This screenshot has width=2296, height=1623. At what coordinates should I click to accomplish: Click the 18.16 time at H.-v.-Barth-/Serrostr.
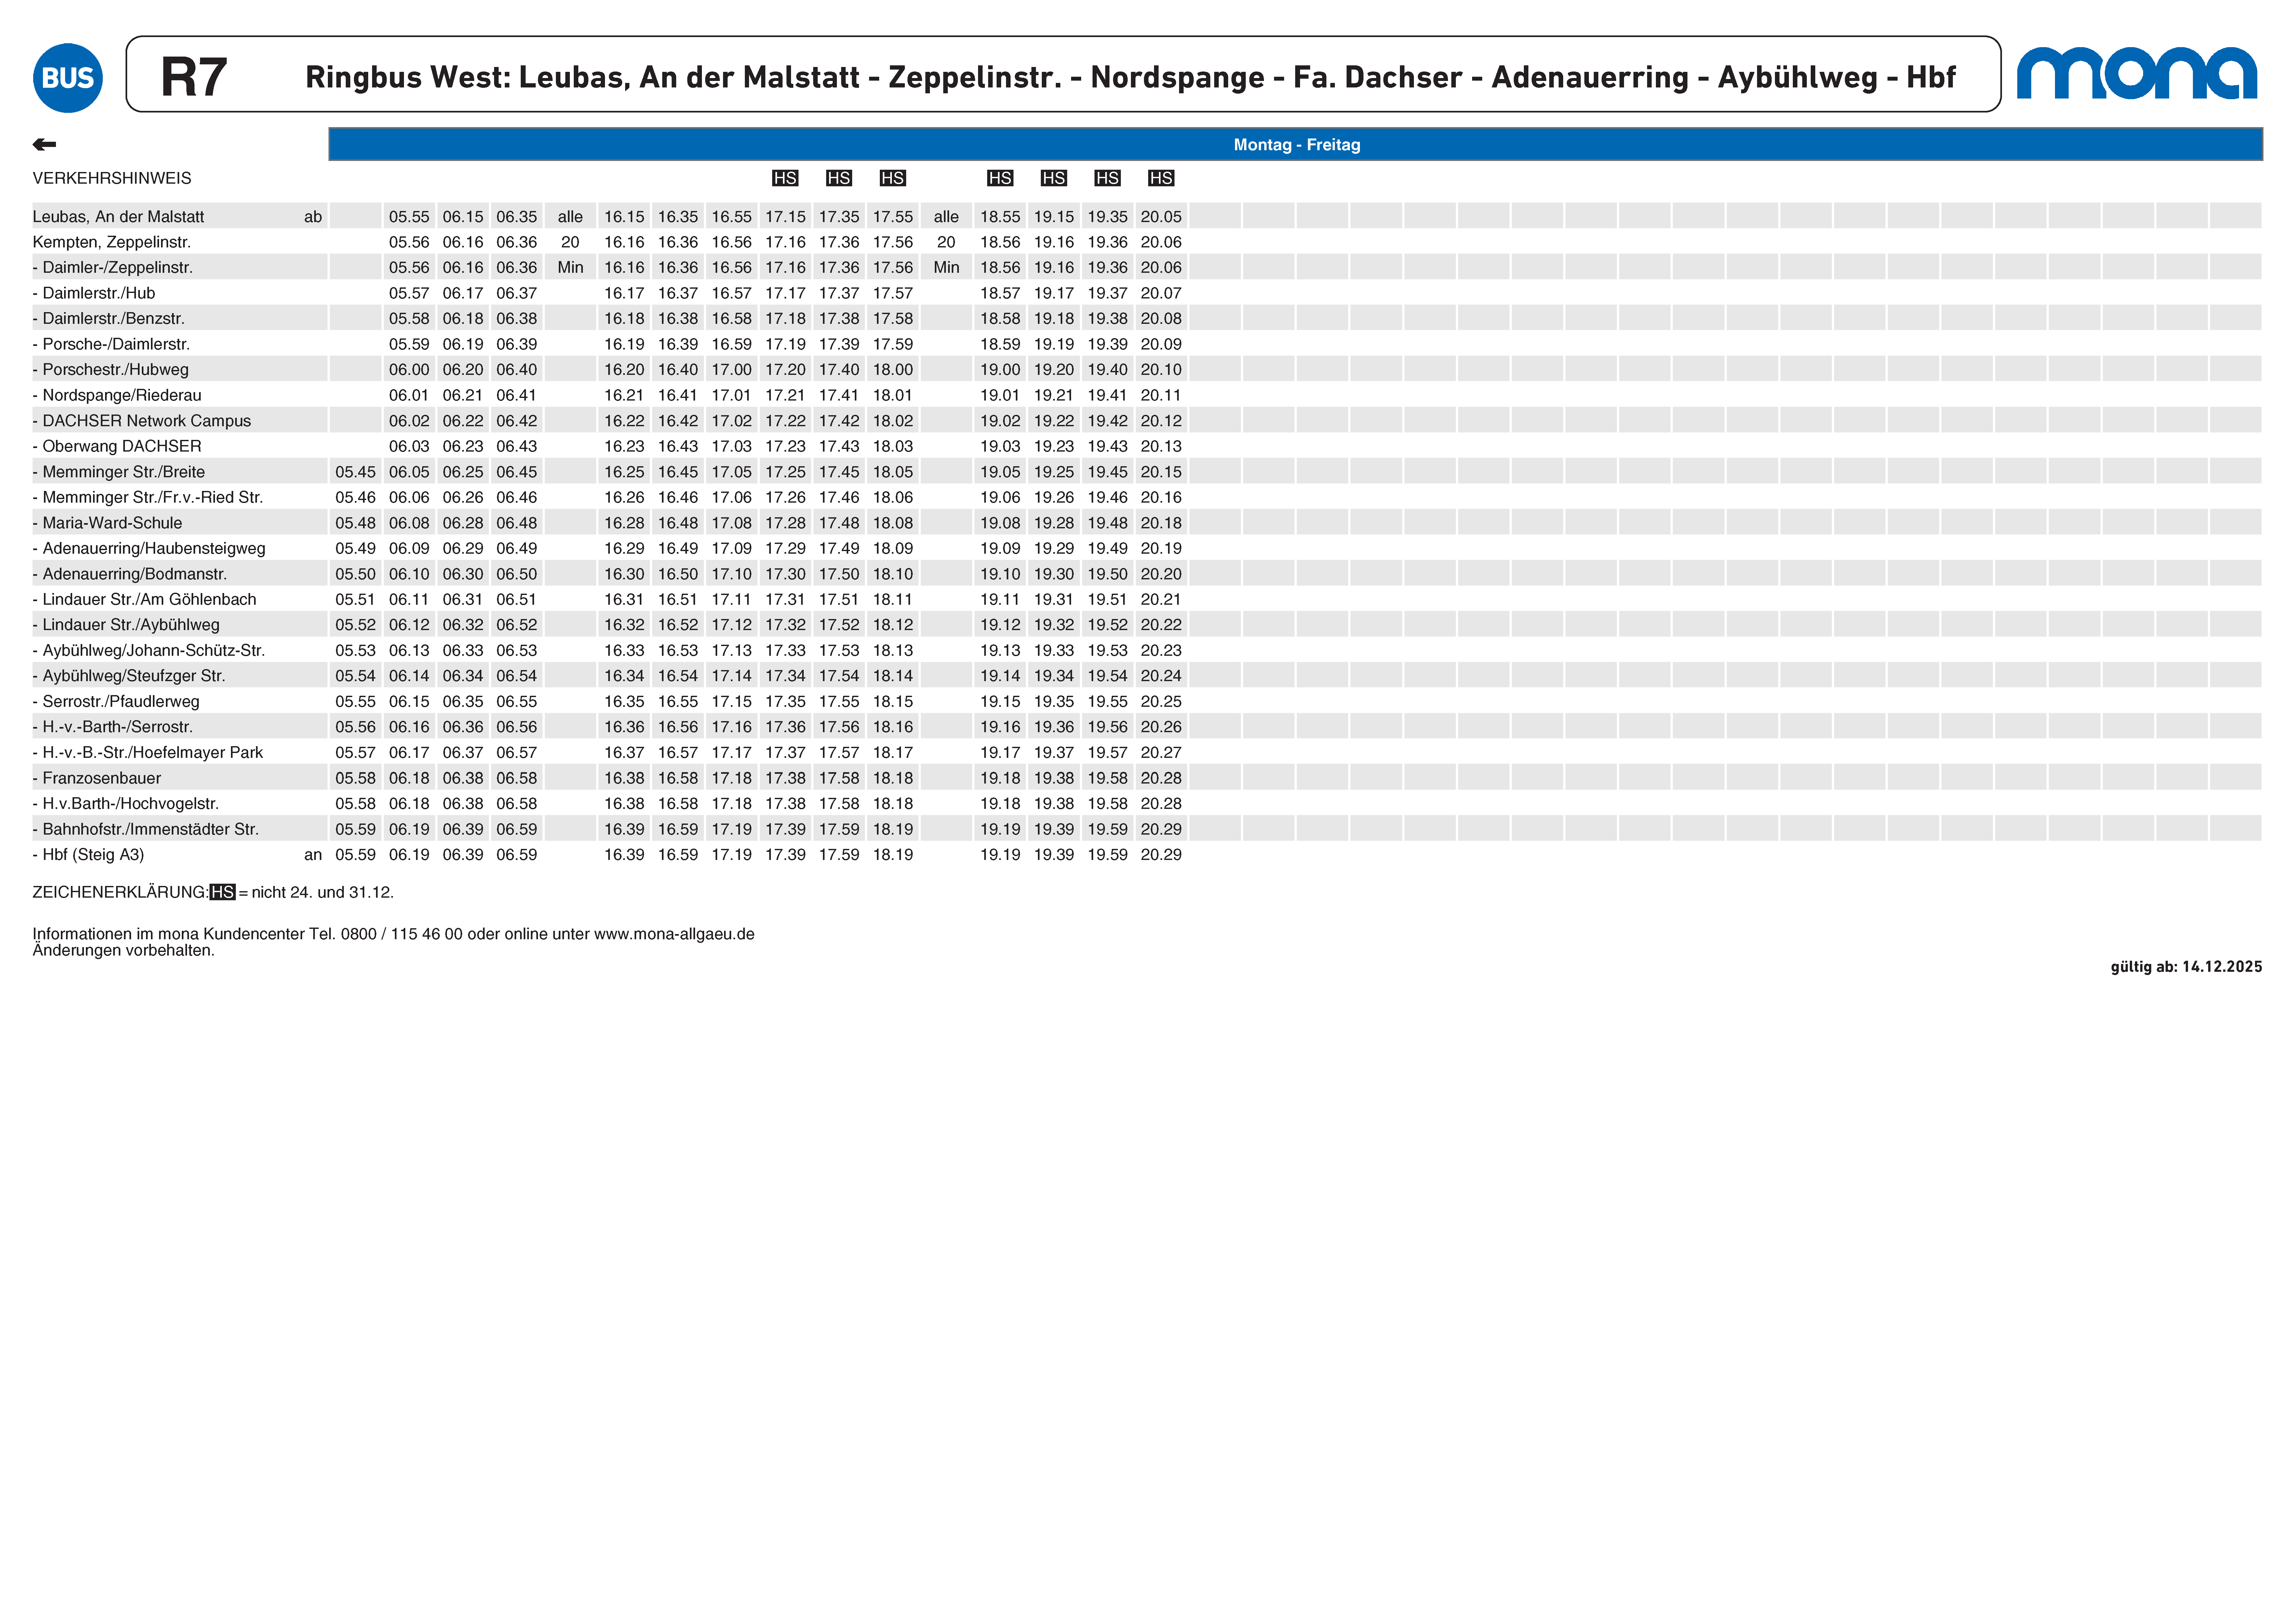tap(893, 727)
